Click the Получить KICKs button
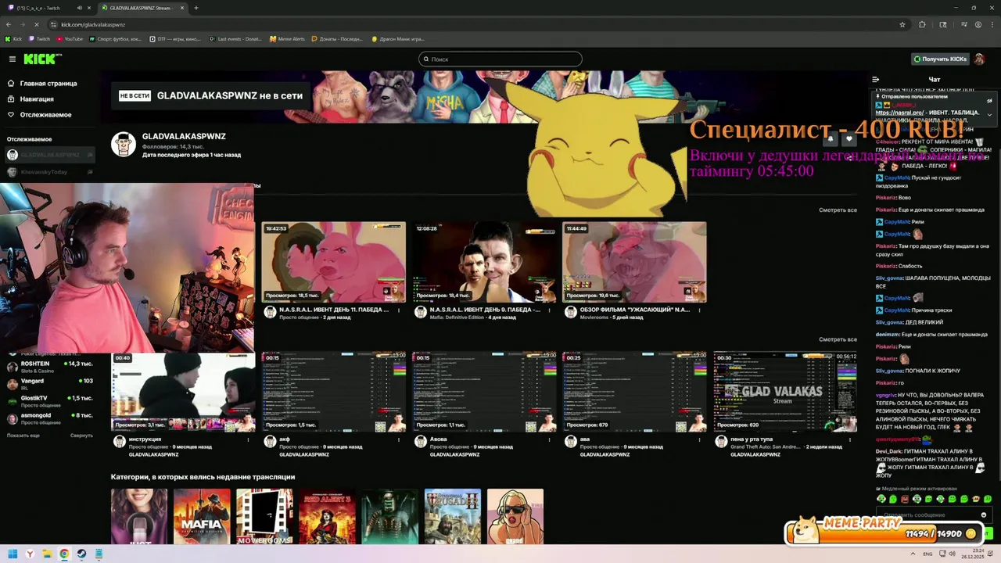 pos(940,59)
